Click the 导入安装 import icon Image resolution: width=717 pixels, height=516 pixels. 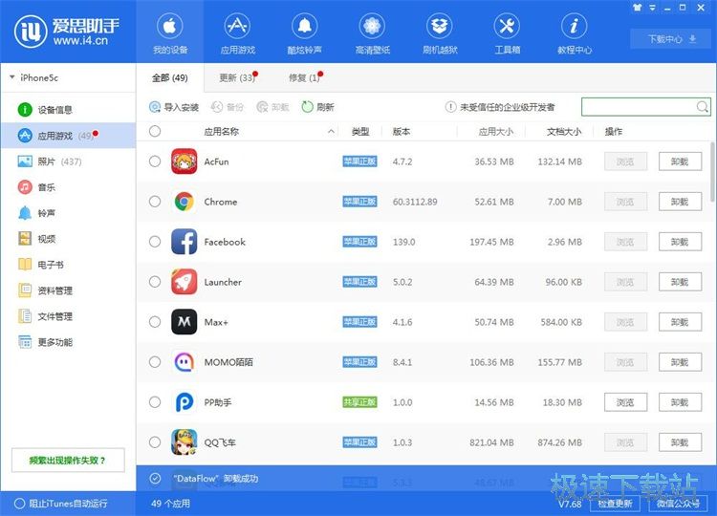pyautogui.click(x=155, y=107)
